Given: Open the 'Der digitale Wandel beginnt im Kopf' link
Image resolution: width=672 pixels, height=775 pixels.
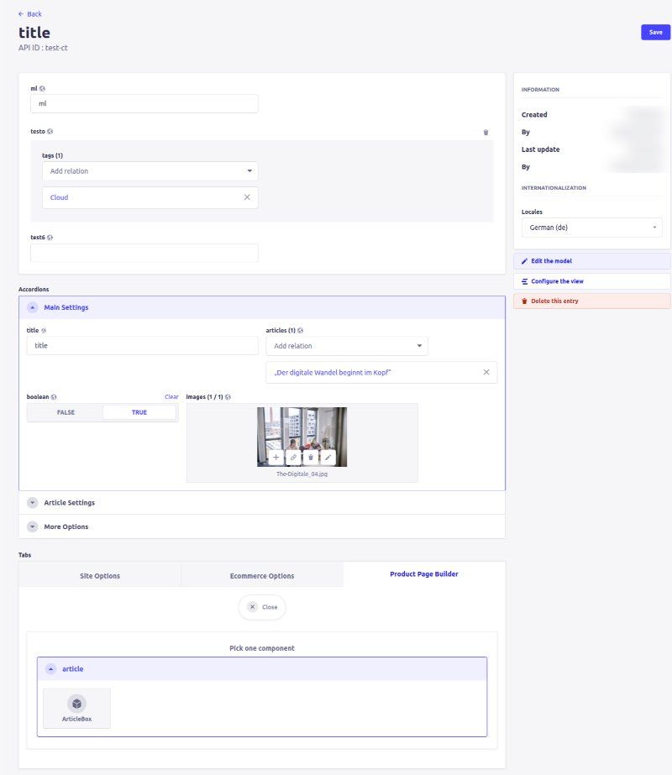Looking at the screenshot, I should [333, 373].
